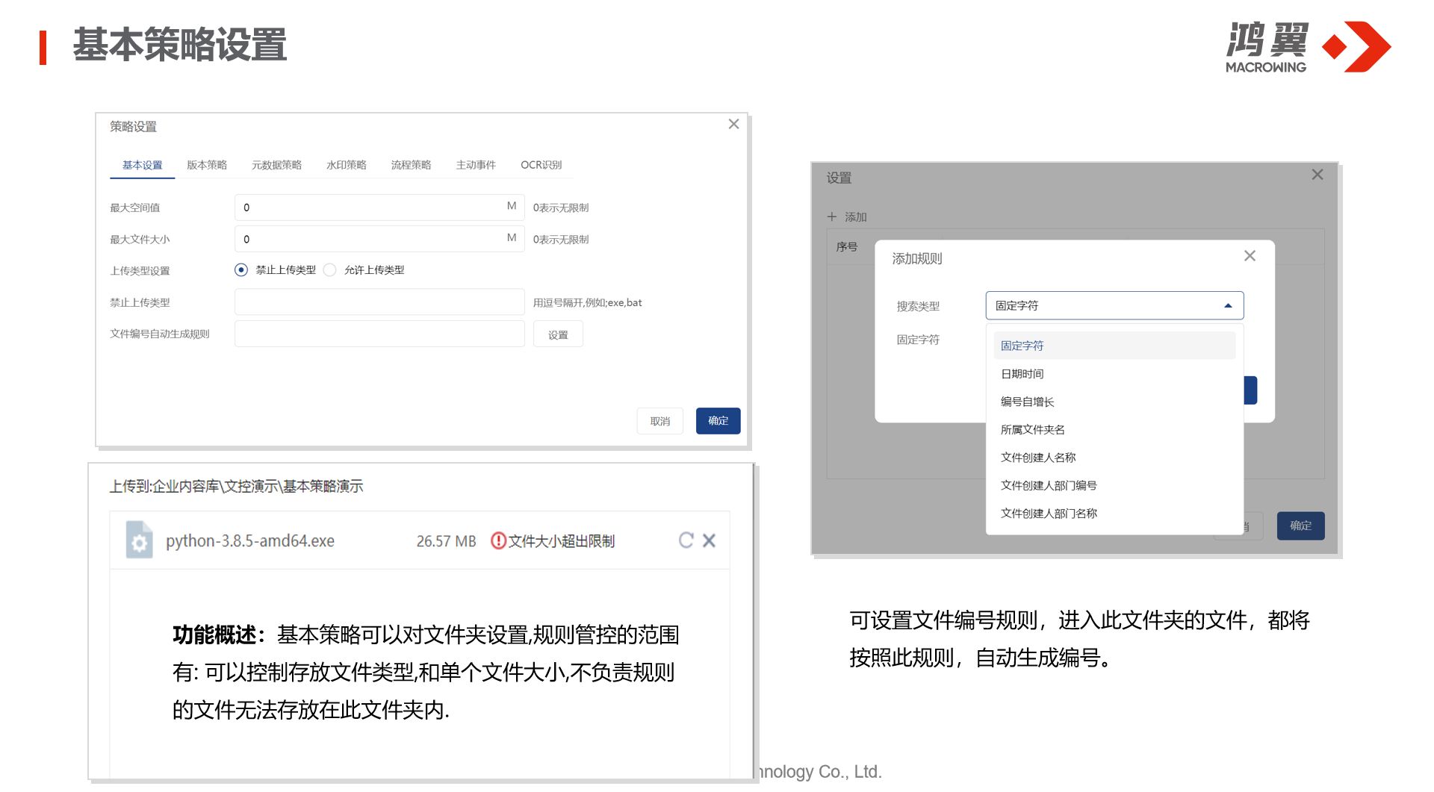Screen dimensions: 1434x792
Task: Click the red file size warning icon
Action: (x=498, y=540)
